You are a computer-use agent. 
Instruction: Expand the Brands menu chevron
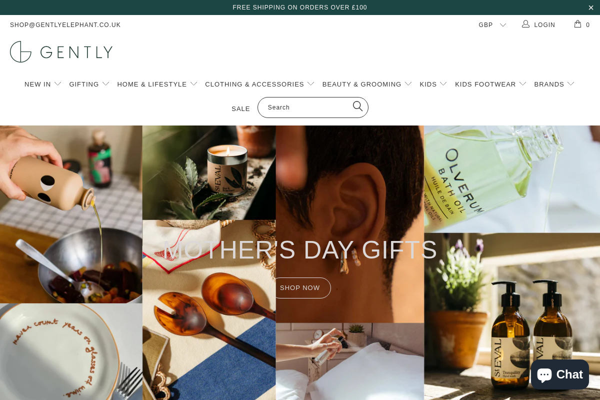pos(571,84)
